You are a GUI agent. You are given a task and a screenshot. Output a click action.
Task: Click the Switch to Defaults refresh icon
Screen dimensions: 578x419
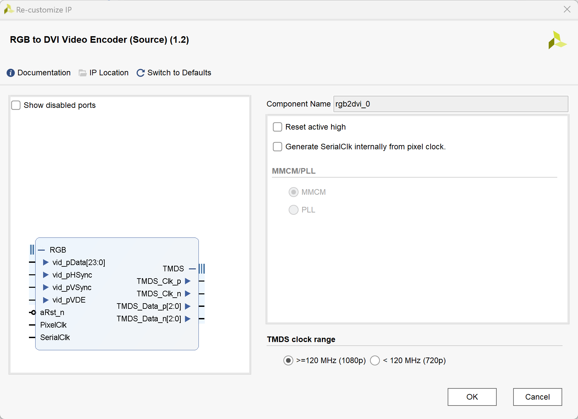(141, 73)
